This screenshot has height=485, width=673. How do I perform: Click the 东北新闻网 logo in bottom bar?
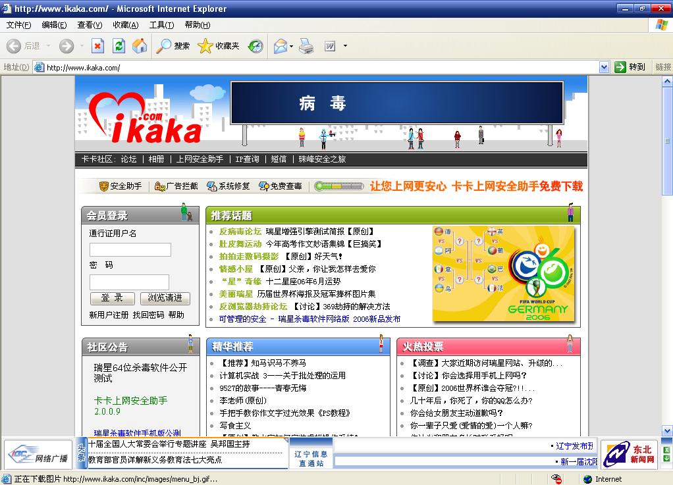630,455
